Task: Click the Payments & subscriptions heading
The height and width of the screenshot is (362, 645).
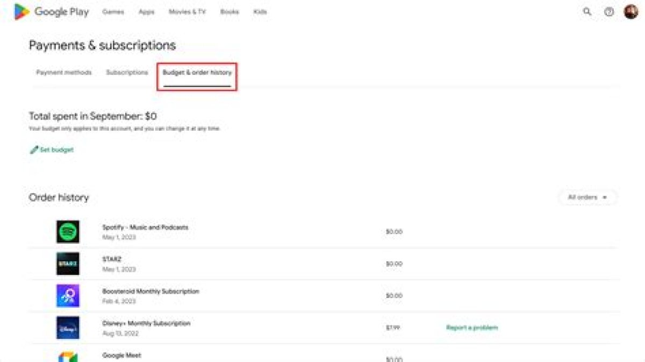Action: [102, 45]
